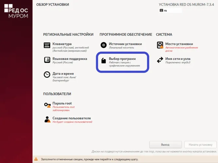Click the Выход button
218x163 pixels.
[165, 144]
